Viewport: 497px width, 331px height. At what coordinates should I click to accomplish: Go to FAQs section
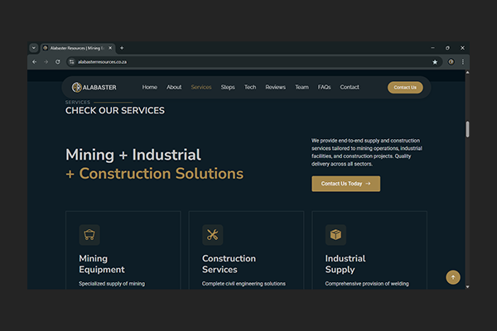pyautogui.click(x=324, y=87)
